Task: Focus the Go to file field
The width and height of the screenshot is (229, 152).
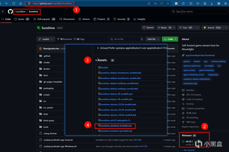Action: tap(126, 39)
